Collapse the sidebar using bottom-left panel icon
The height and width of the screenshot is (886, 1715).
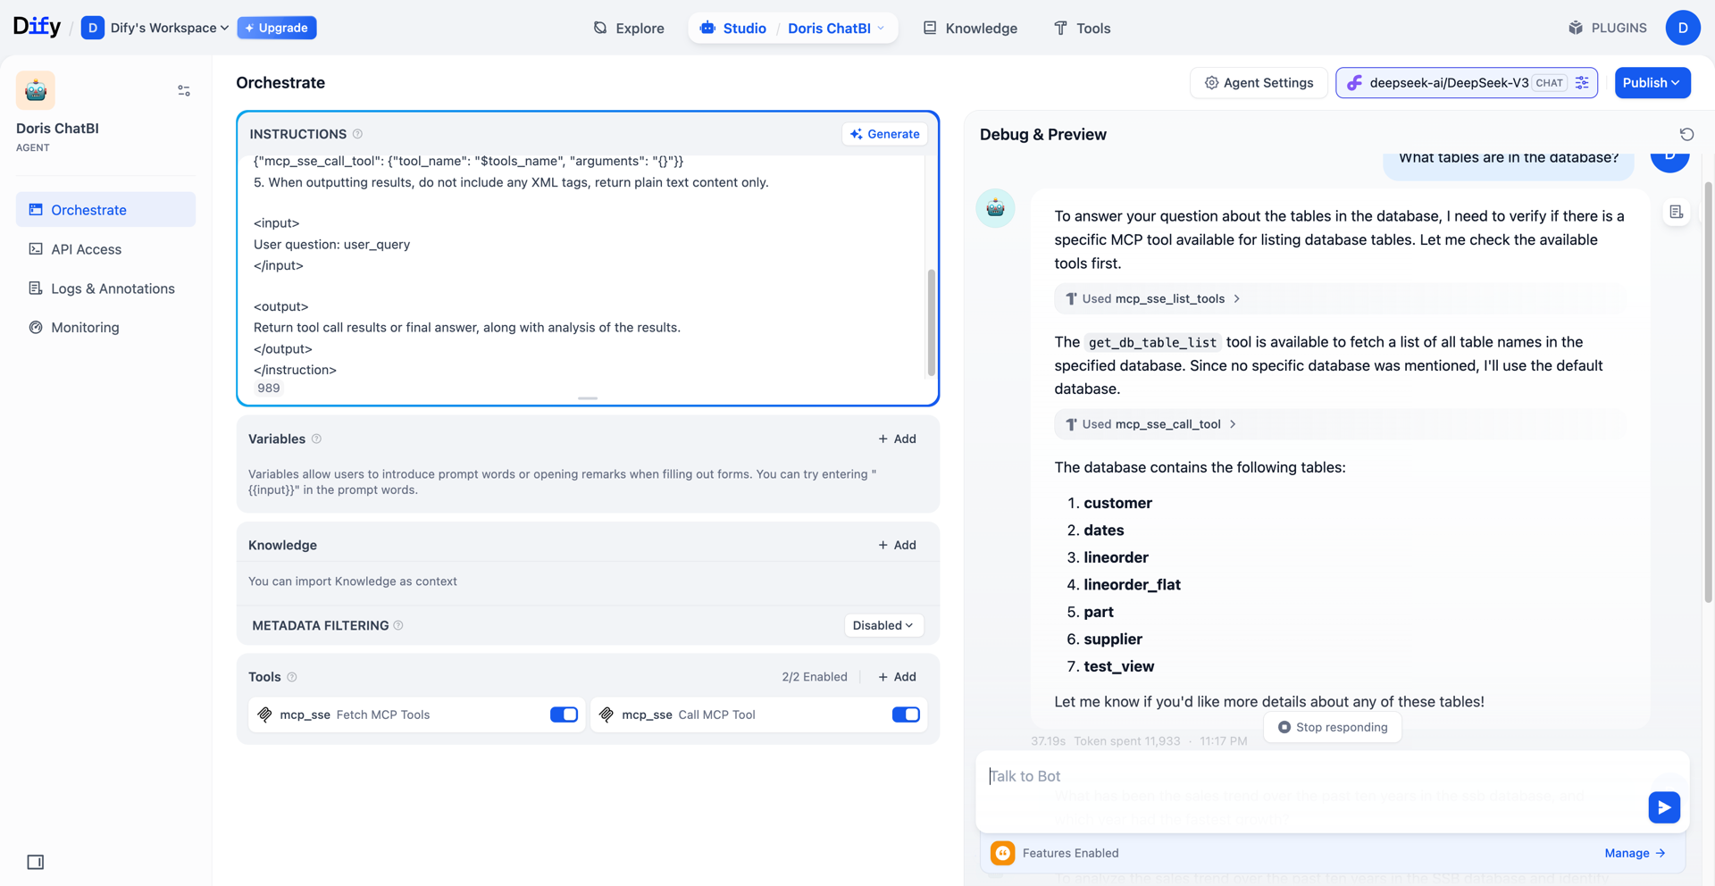click(36, 862)
